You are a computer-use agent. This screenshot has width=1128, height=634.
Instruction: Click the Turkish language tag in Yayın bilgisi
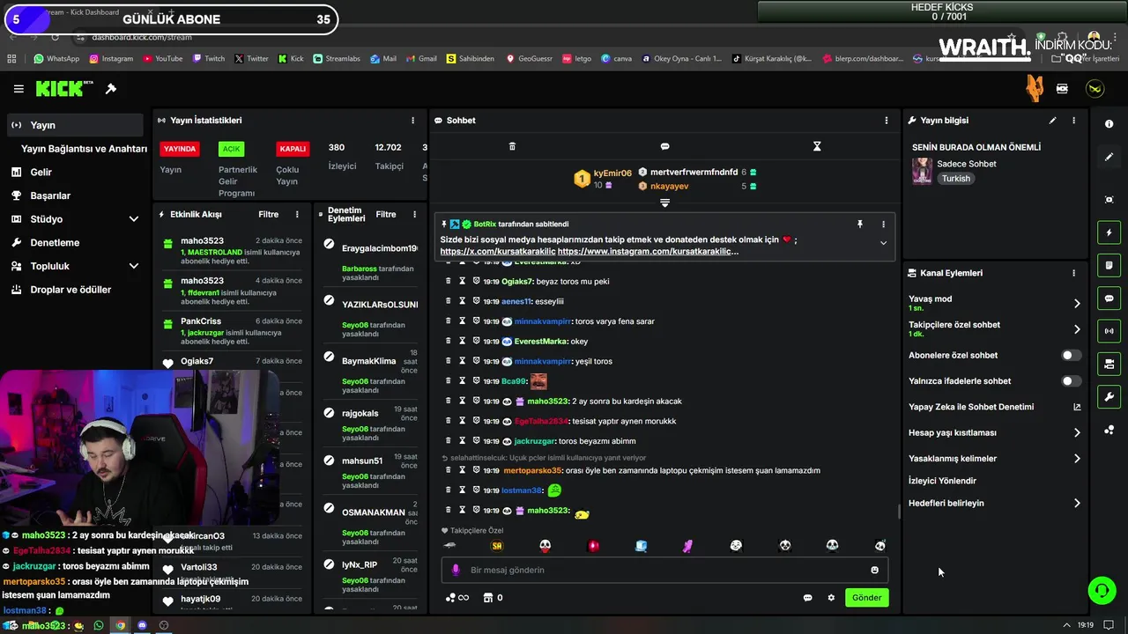click(x=955, y=179)
